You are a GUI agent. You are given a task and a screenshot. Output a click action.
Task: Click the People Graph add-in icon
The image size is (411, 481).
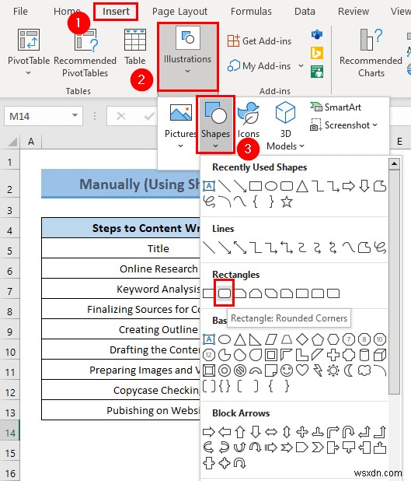317,72
